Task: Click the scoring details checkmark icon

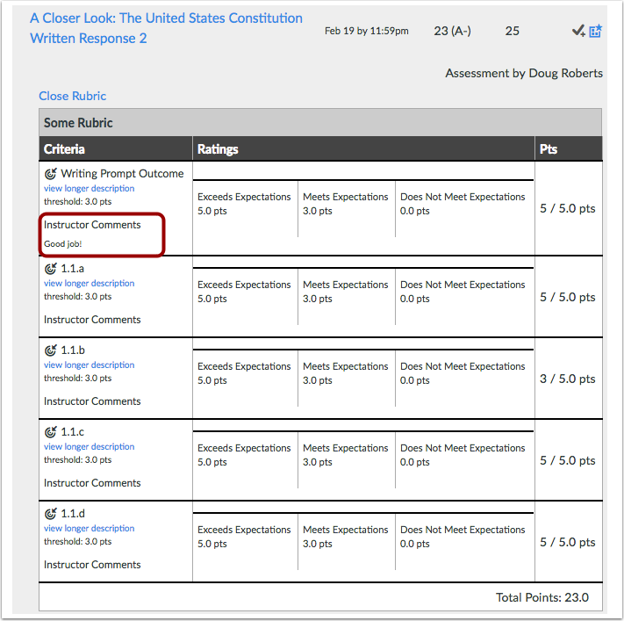Action: point(578,31)
